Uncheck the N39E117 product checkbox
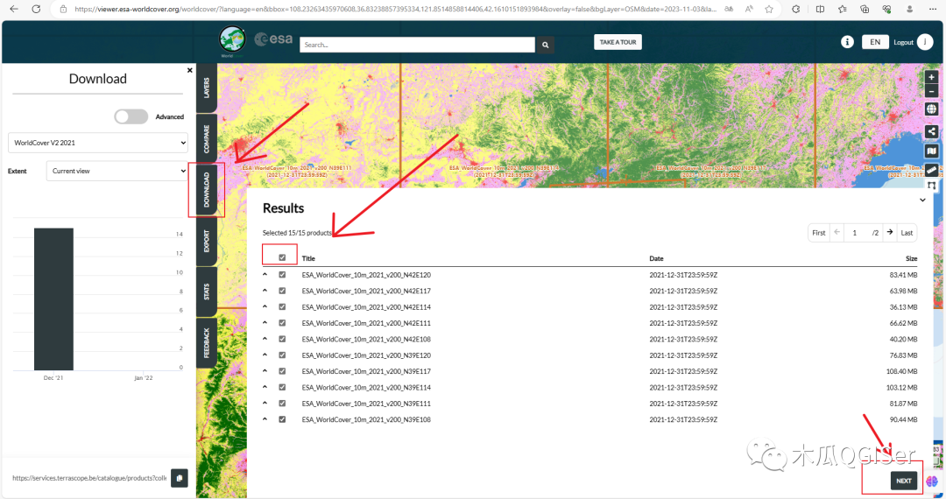The height and width of the screenshot is (499, 946). (x=282, y=371)
